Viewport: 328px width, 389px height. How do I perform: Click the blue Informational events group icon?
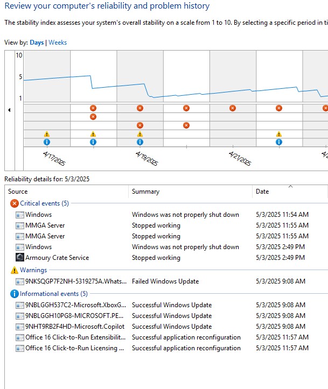(x=15, y=294)
